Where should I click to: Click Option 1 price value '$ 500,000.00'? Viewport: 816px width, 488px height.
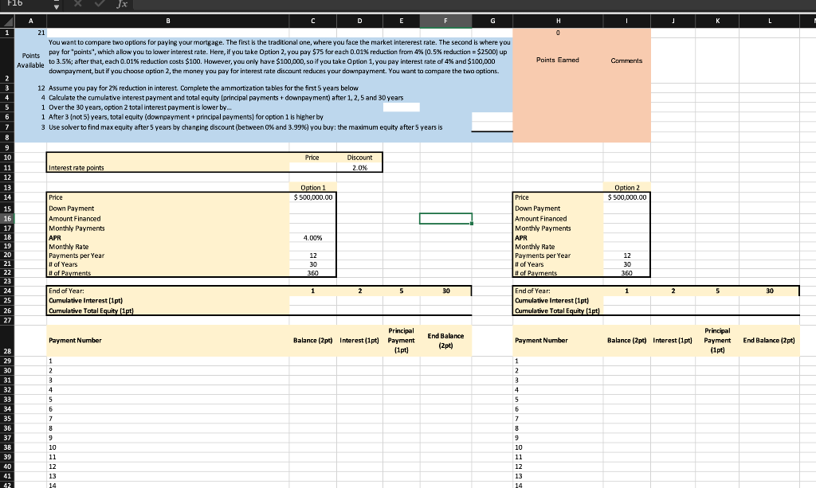312,197
